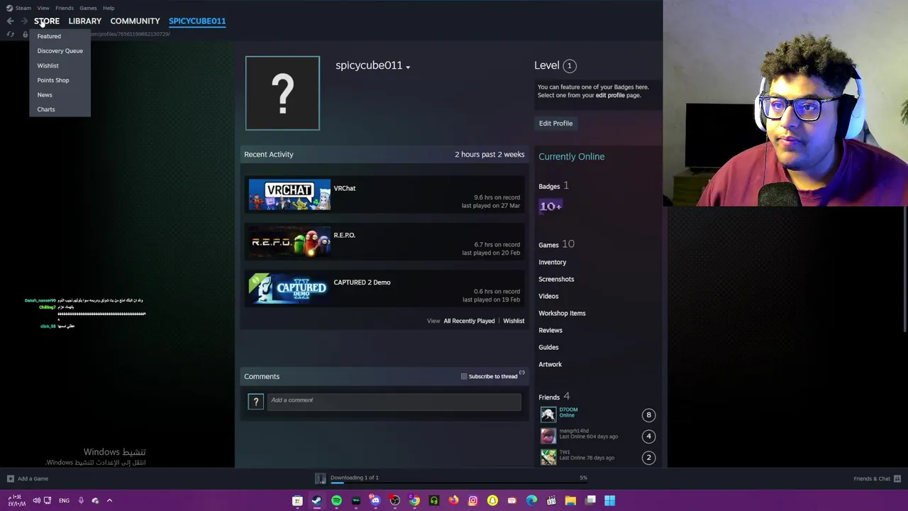Open the R.E.P.O. game thumbnail
This screenshot has height=511, width=908.
tap(289, 242)
